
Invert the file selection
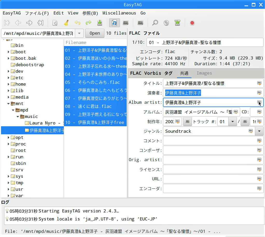click(140, 23)
